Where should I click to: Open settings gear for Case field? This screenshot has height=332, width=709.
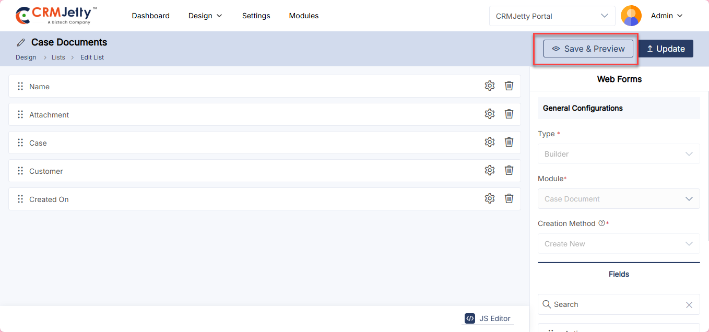(489, 143)
